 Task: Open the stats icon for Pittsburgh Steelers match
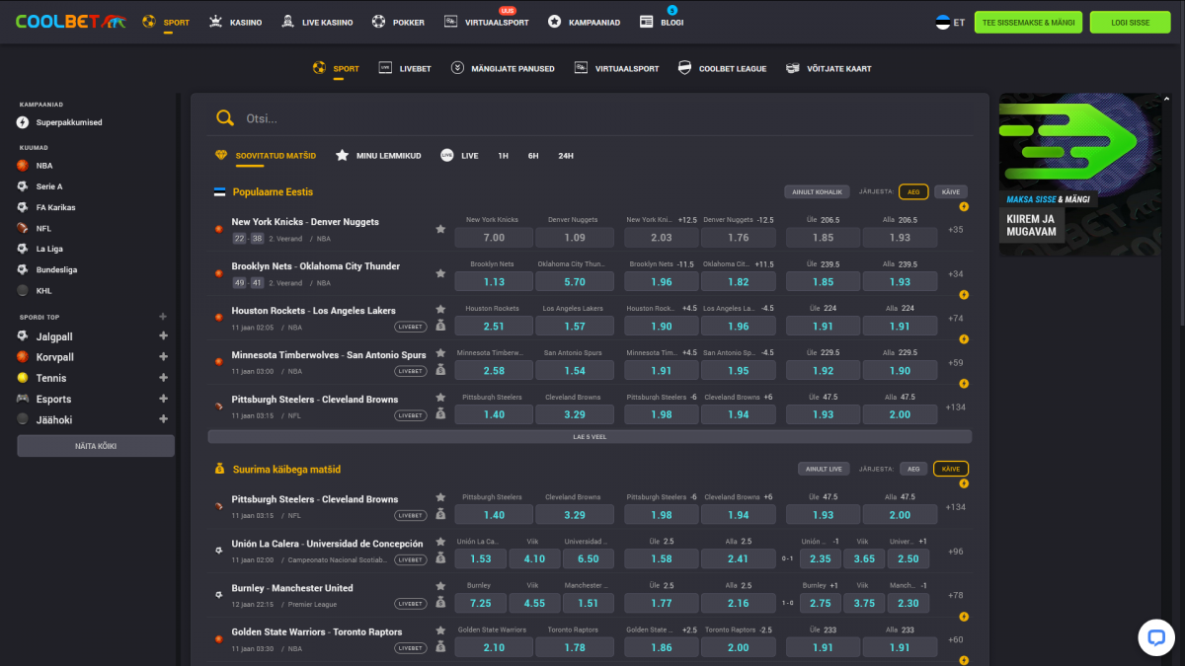point(440,414)
